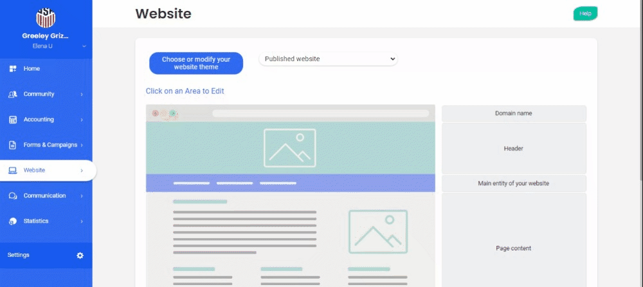643x287 pixels.
Task: Select the Communication menu item
Action: tap(44, 196)
